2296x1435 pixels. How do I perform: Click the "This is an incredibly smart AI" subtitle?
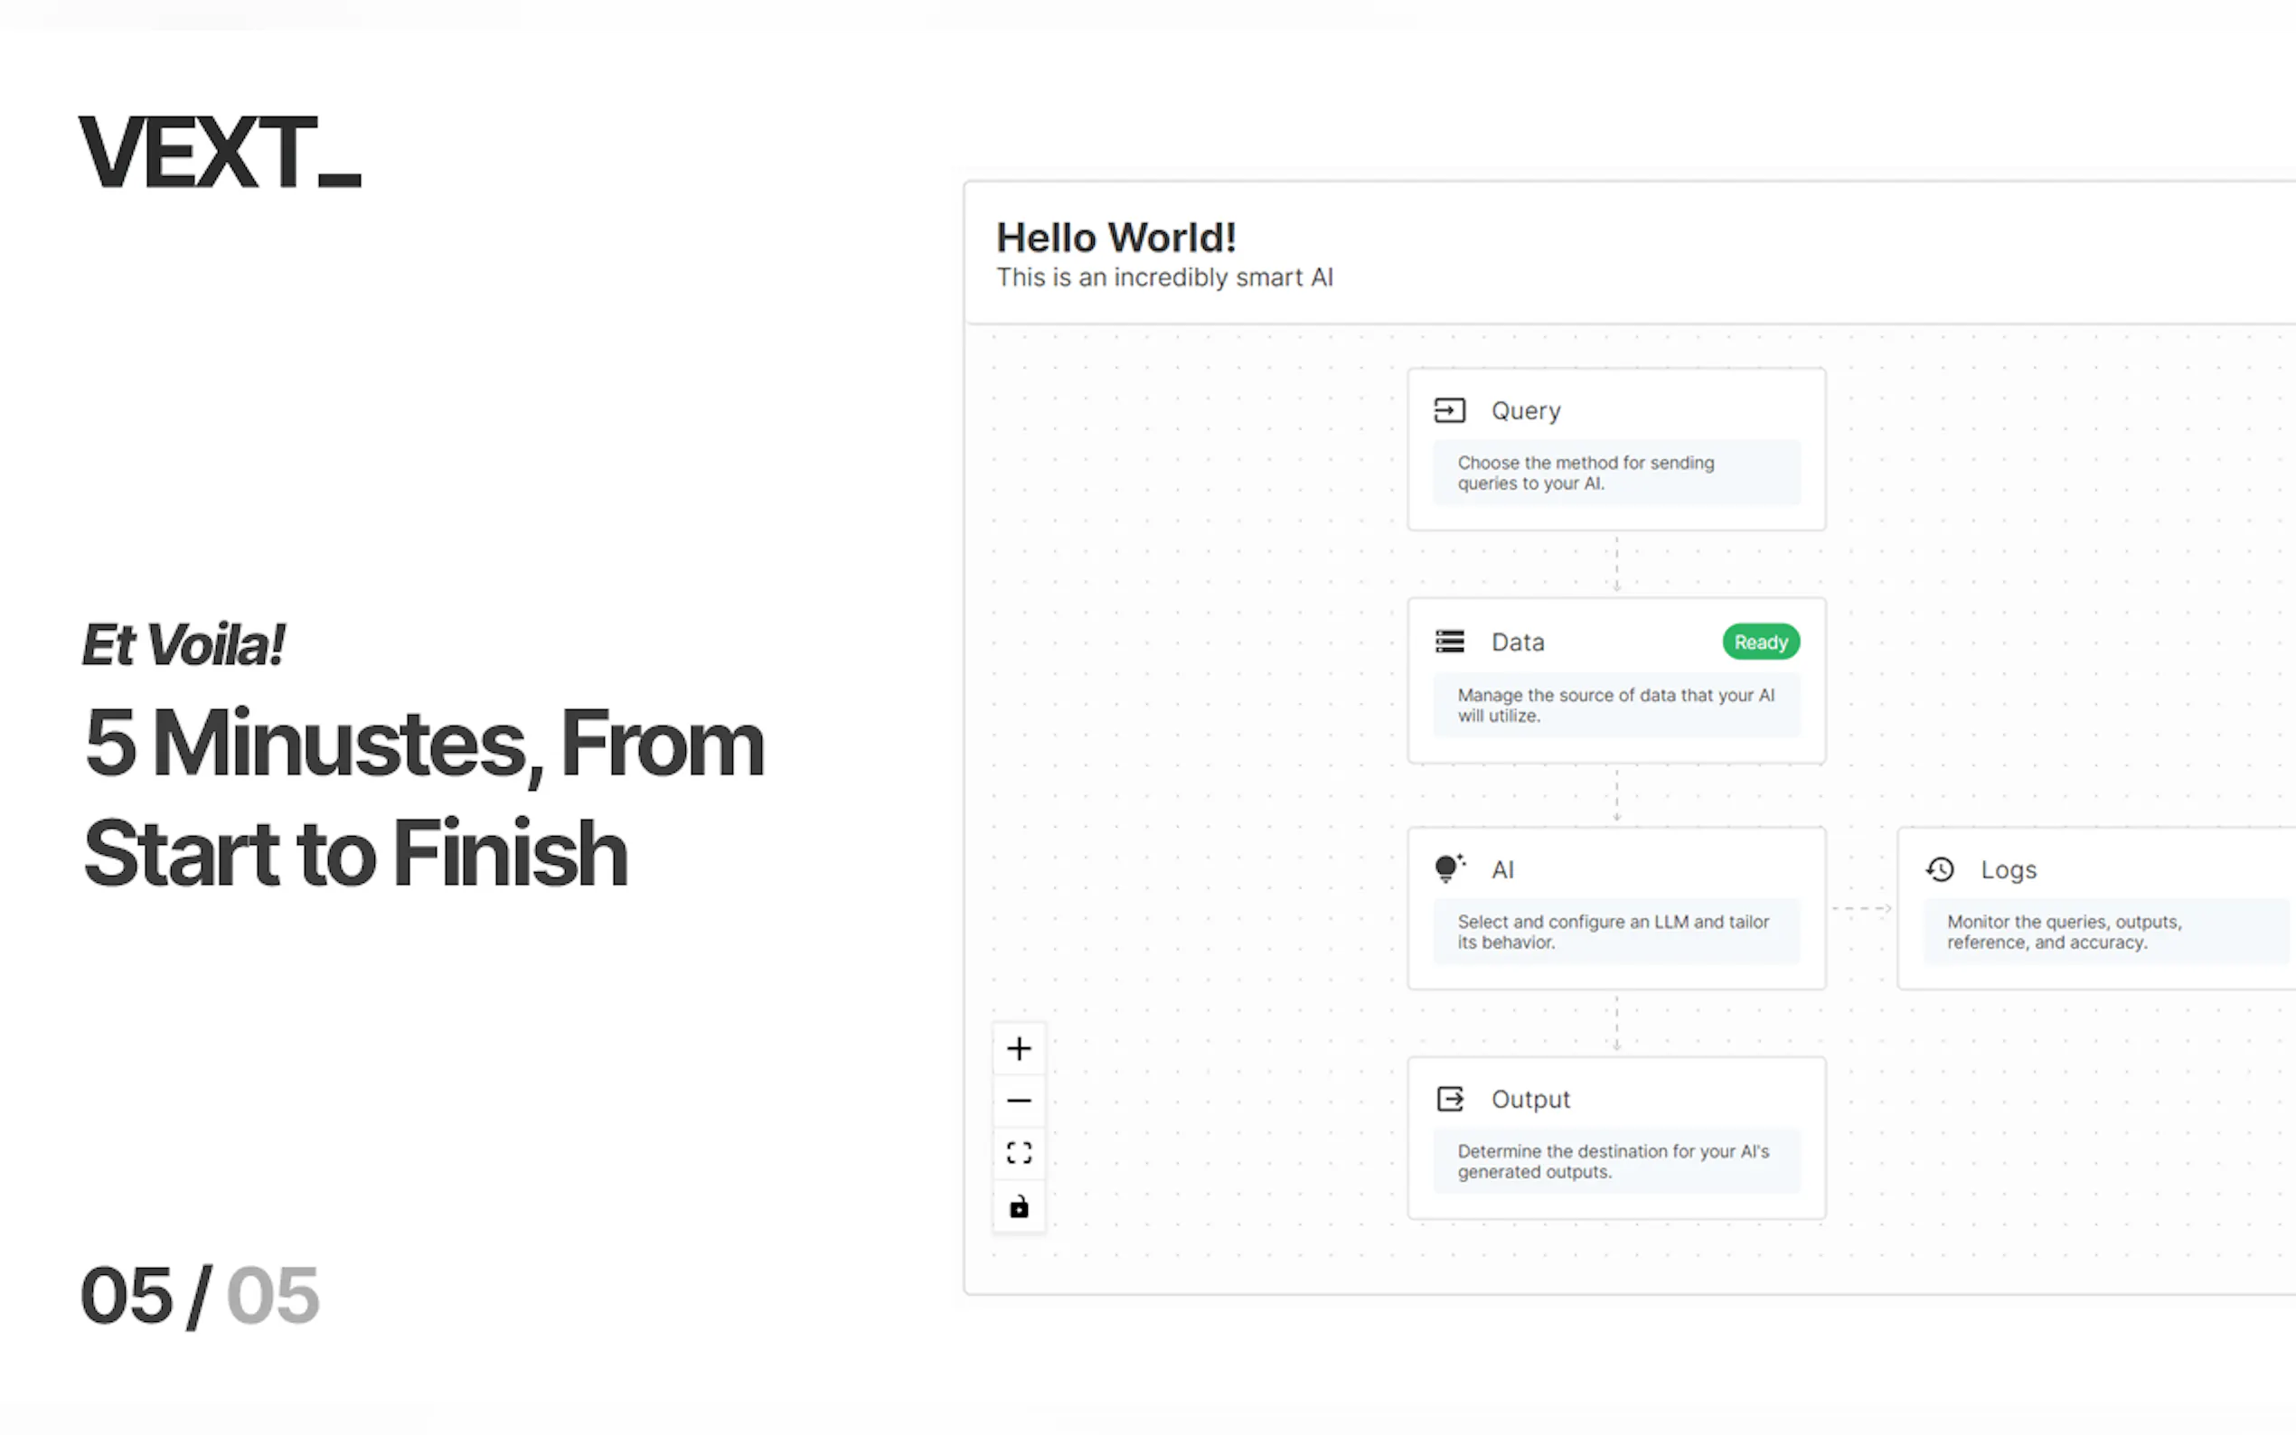[1164, 278]
